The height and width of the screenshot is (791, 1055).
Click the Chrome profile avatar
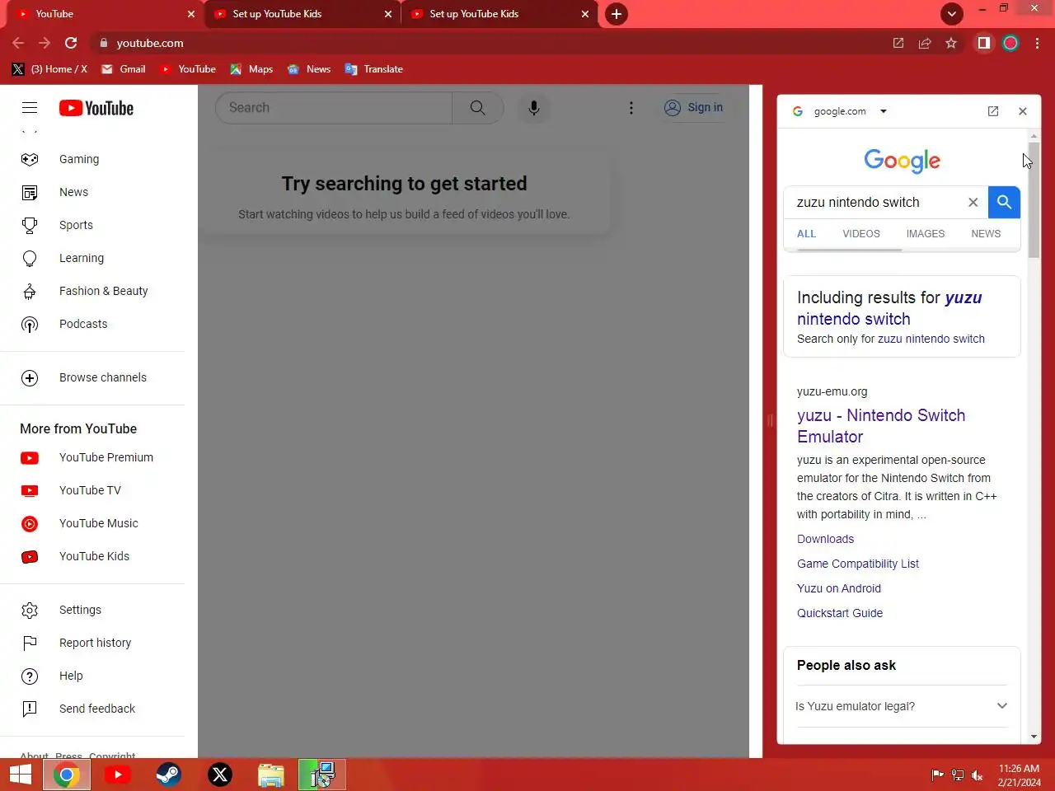1010,43
